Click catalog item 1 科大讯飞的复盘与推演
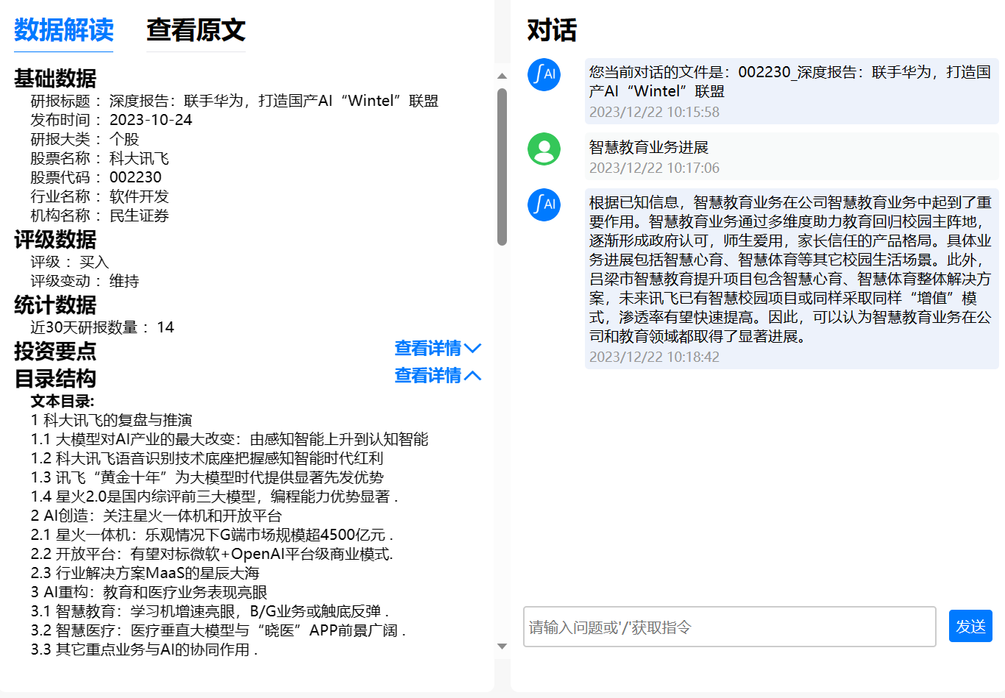Screen dimensions: 1005x698 tap(111, 420)
